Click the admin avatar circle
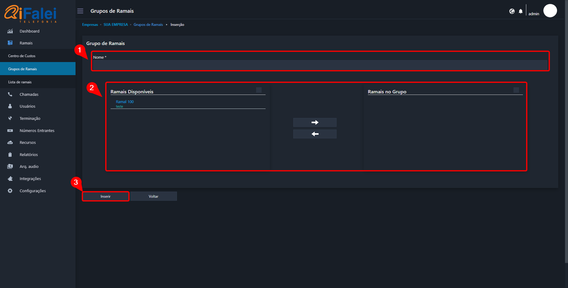568x288 pixels. [x=550, y=11]
